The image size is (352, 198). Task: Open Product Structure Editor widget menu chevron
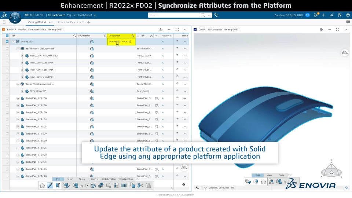point(185,29)
